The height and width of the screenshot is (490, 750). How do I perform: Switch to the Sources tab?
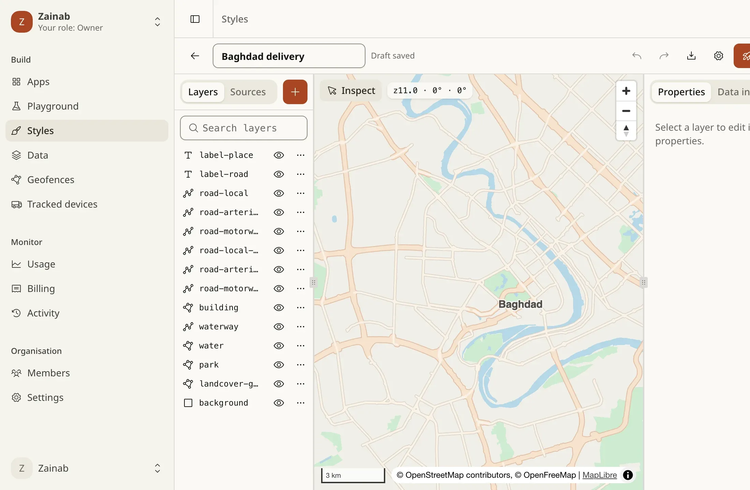click(248, 92)
